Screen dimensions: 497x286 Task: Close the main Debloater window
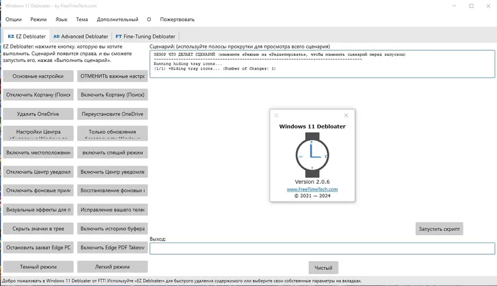pos(488,6)
